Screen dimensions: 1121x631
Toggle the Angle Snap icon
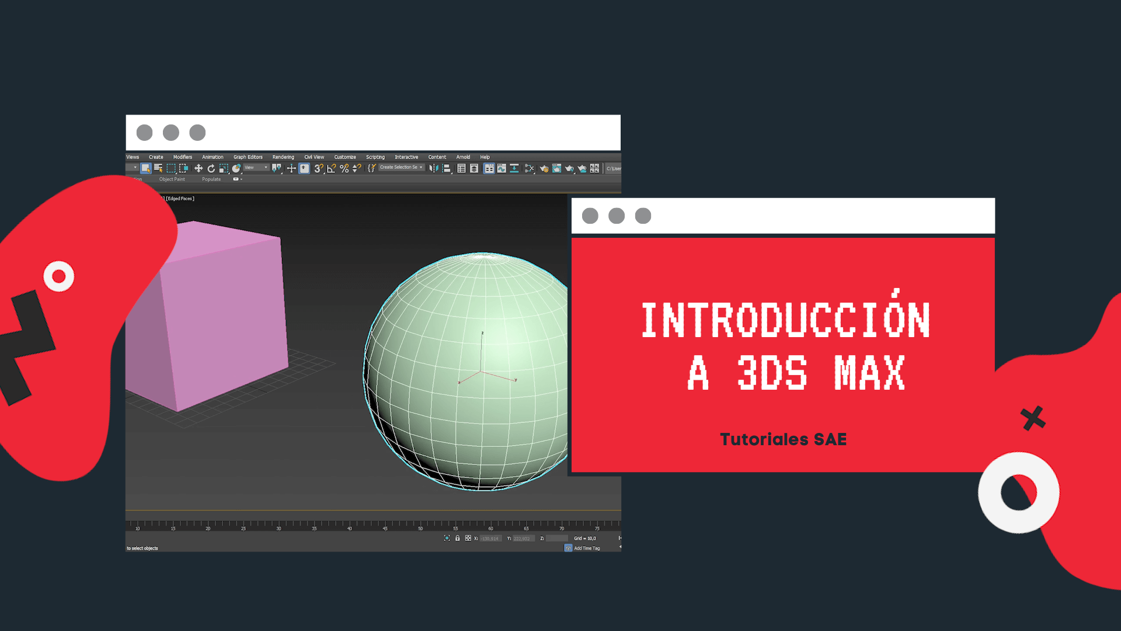coord(331,168)
